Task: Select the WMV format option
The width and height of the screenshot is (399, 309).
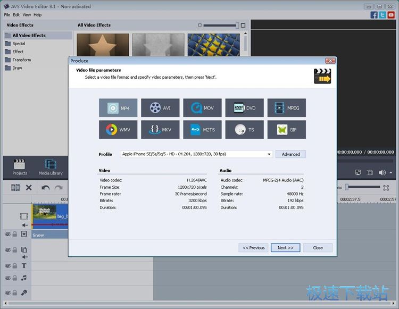Action: pyautogui.click(x=118, y=130)
